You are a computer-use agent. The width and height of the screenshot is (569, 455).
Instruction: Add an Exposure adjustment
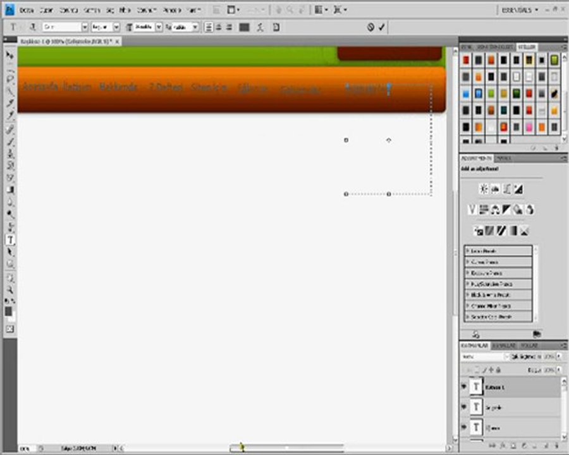(518, 189)
